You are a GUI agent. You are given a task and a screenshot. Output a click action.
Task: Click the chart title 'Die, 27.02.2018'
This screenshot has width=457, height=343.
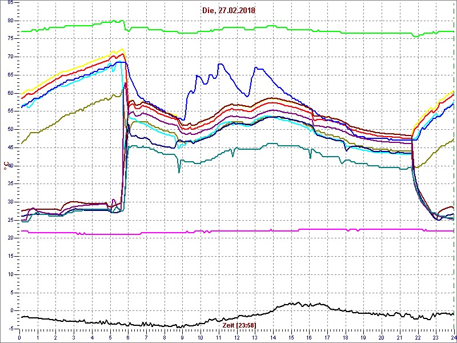[x=228, y=11]
